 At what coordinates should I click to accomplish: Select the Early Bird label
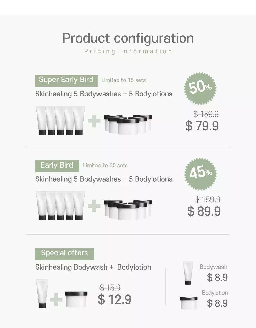(x=57, y=166)
